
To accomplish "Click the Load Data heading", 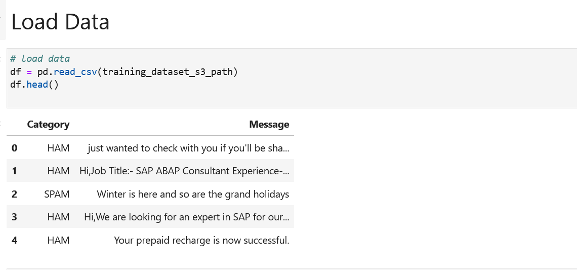I will [60, 22].
